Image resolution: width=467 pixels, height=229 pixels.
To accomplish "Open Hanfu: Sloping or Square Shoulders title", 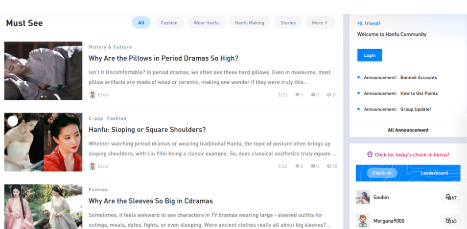I will pyautogui.click(x=147, y=130).
